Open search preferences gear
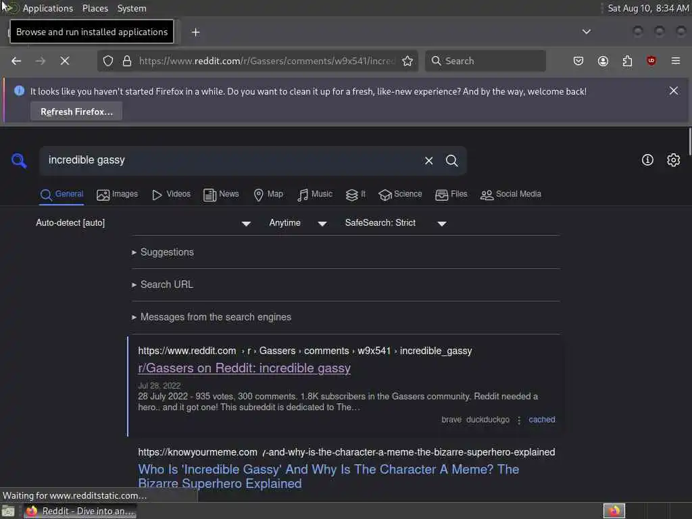The height and width of the screenshot is (519, 692). pyautogui.click(x=673, y=159)
